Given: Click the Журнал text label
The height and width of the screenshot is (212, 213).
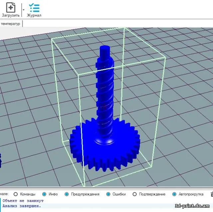Looking at the screenshot, I should coord(34,15).
